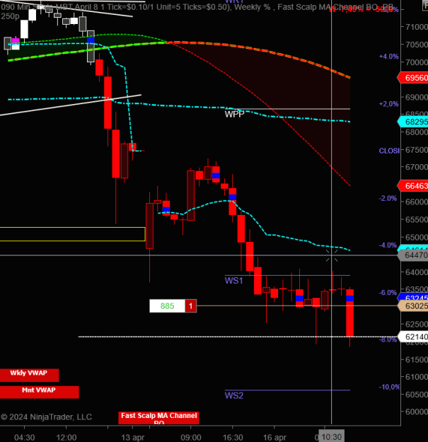Click the gray 64470 cursor price marker
This screenshot has width=428, height=442.
pyautogui.click(x=413, y=255)
